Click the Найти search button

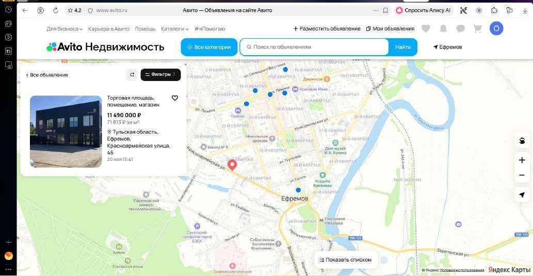click(403, 47)
